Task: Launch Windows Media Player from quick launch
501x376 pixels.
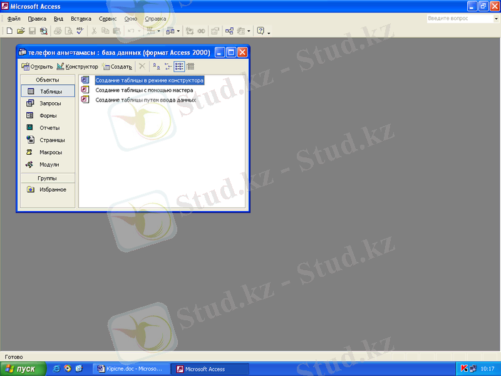Action: click(68, 368)
